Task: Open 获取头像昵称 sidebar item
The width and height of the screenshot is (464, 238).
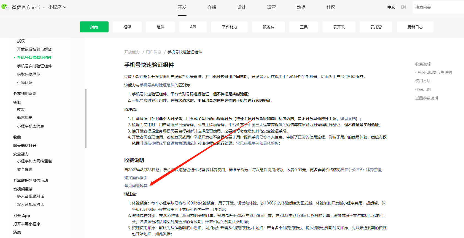Action: click(x=29, y=74)
